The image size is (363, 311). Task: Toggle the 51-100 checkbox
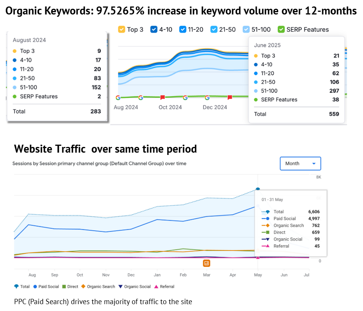point(246,29)
